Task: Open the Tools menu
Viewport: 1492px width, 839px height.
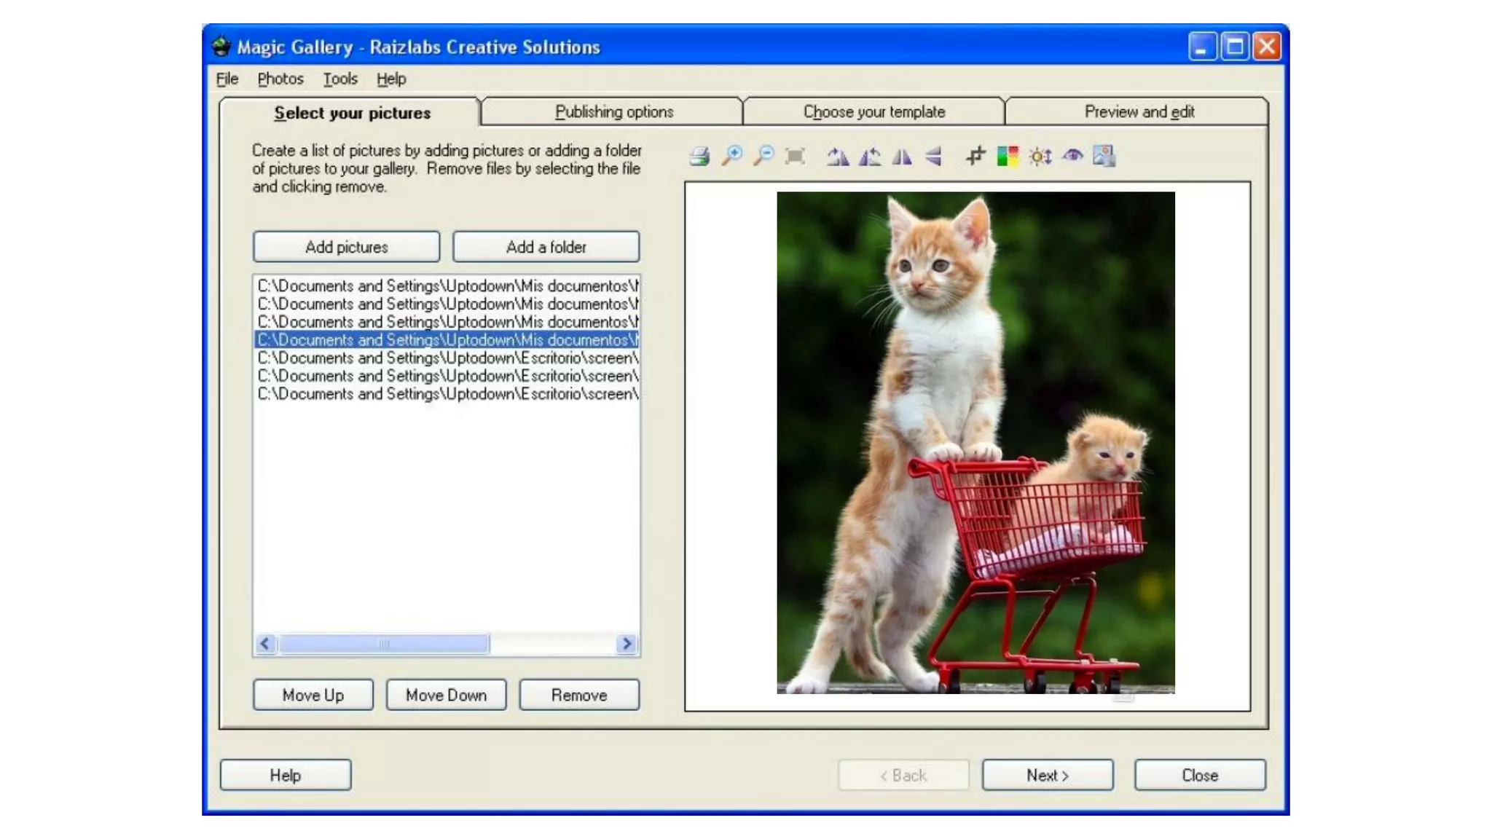Action: [340, 79]
